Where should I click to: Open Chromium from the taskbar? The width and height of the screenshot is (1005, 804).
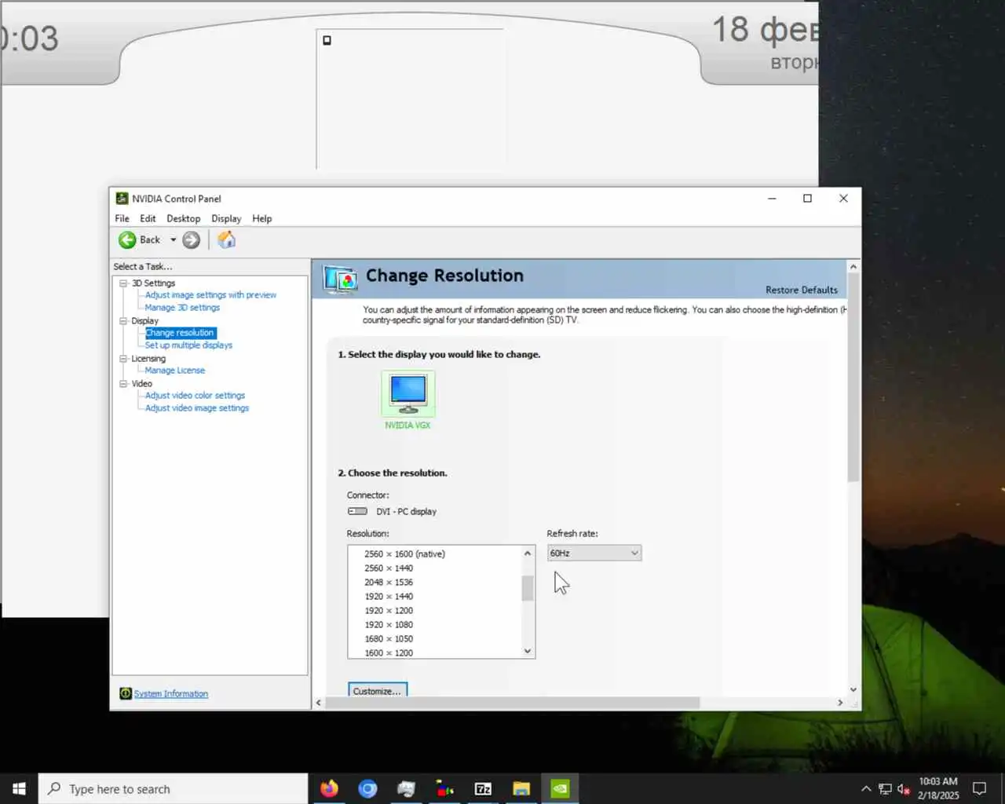click(367, 789)
